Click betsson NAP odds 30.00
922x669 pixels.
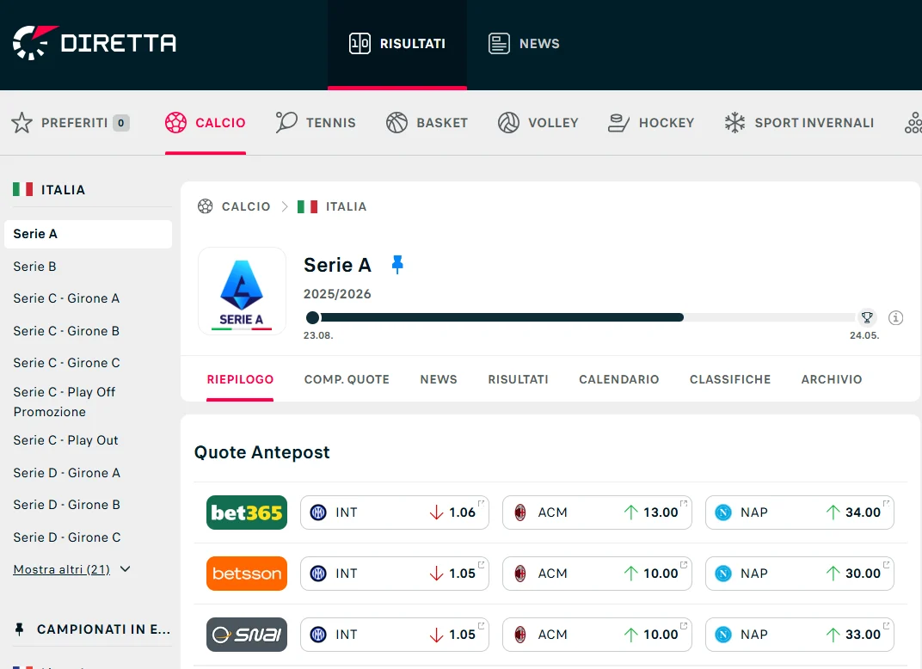point(799,574)
